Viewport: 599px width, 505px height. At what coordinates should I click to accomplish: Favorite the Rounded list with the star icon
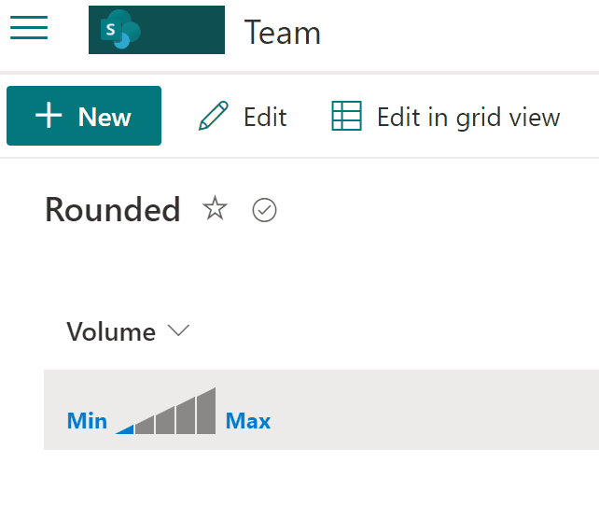pyautogui.click(x=216, y=209)
